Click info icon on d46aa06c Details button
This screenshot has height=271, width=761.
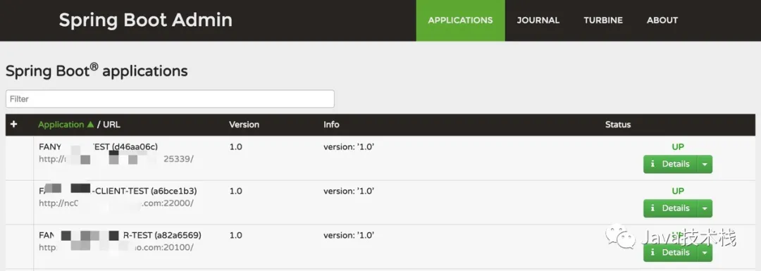point(652,164)
